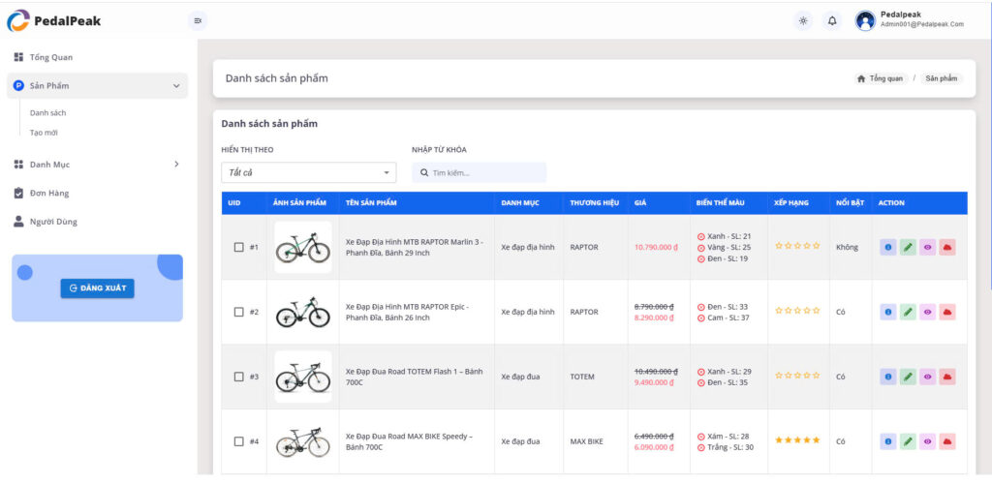This screenshot has height=484, width=992.
Task: Remove the Xanh color variant of product #1
Action: [x=701, y=236]
